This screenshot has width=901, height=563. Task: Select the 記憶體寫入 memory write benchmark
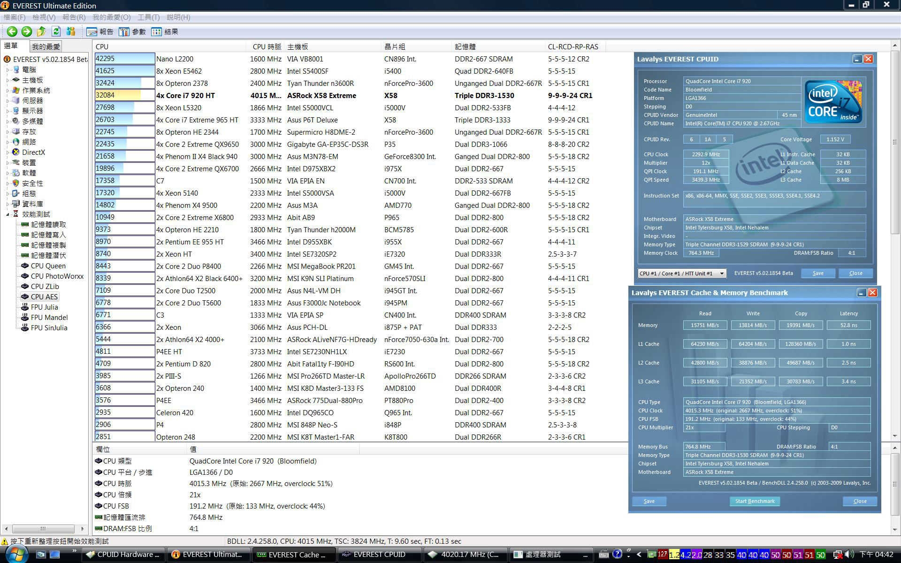coord(48,235)
